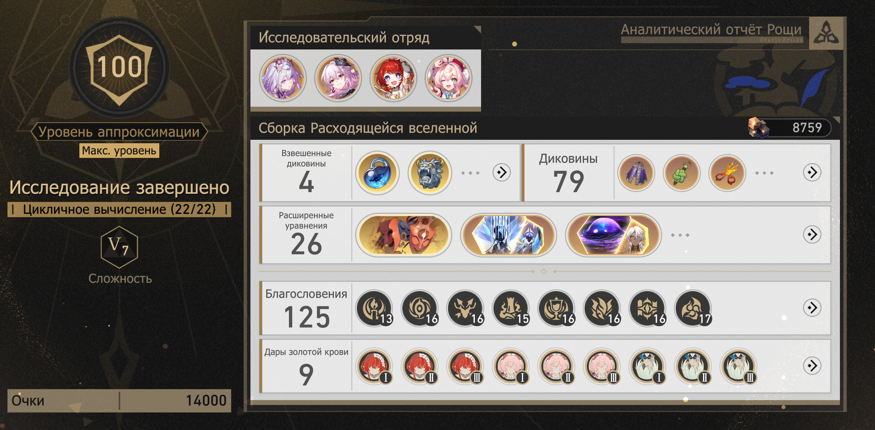Select the red masks equation thumbnail
The image size is (875, 430).
click(x=403, y=235)
